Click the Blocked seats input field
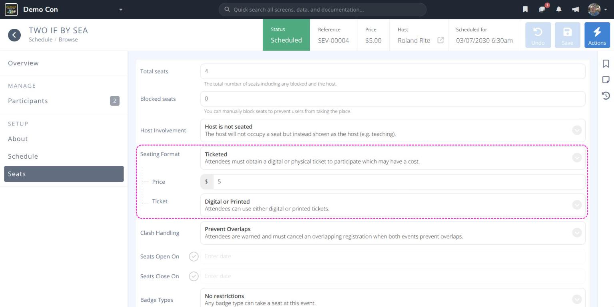The height and width of the screenshot is (307, 614). [393, 99]
